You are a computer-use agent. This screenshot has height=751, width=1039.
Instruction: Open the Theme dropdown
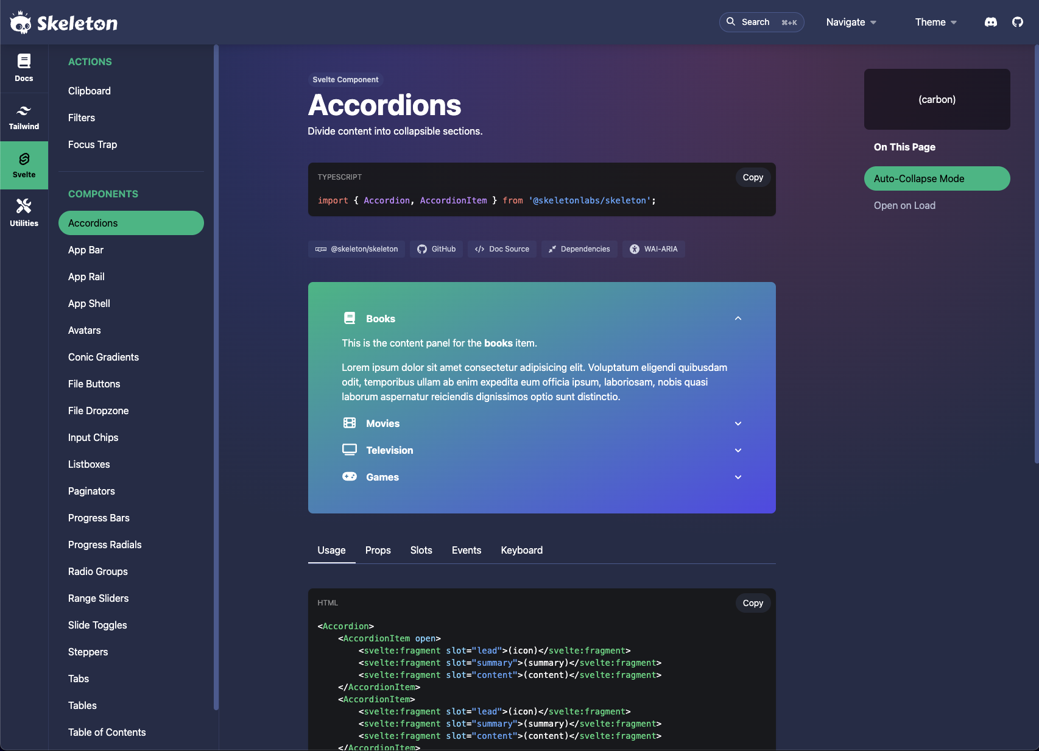coord(935,22)
